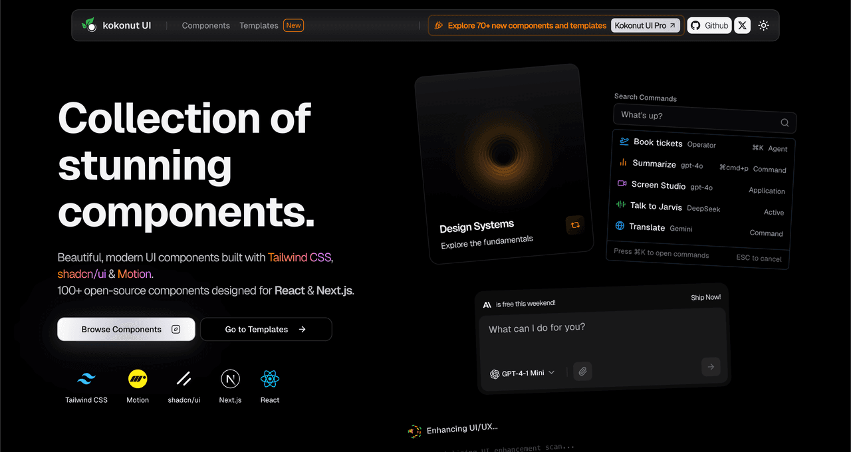Click the Tailwind CSS logo icon

click(x=86, y=380)
